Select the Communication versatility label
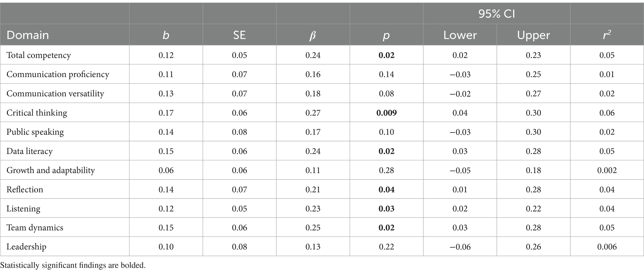The width and height of the screenshot is (644, 274). point(55,94)
